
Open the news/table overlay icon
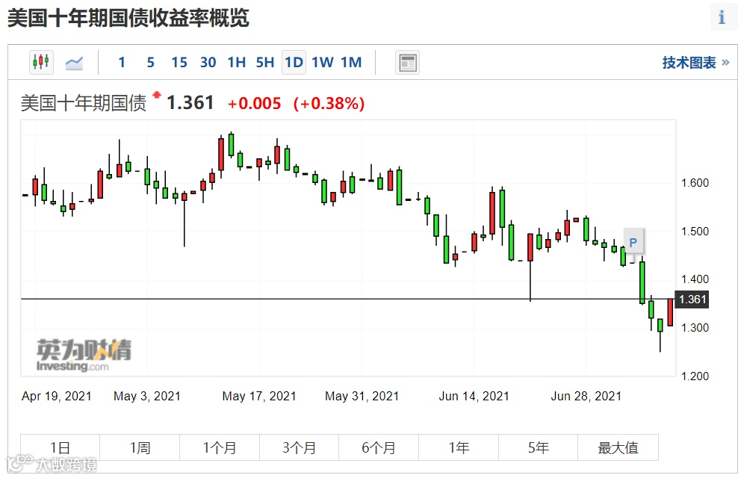point(407,63)
